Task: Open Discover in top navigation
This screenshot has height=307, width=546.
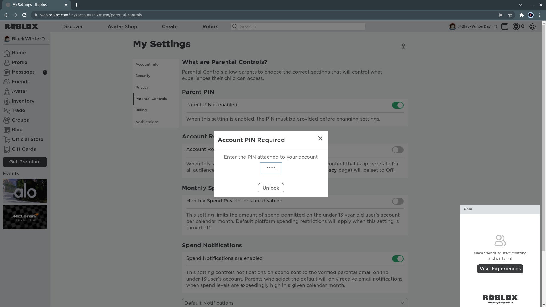Action: point(72,26)
